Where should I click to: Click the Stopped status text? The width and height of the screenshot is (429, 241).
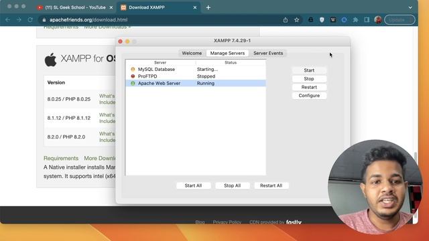(206, 76)
